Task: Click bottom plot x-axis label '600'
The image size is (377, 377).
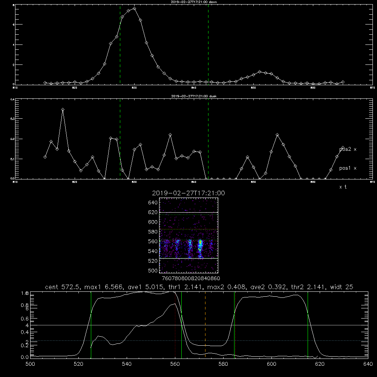Action: (x=272, y=364)
